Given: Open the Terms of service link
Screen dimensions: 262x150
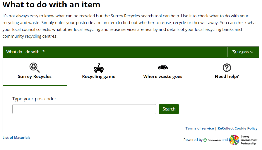Looking at the screenshot, I should pyautogui.click(x=200, y=128).
